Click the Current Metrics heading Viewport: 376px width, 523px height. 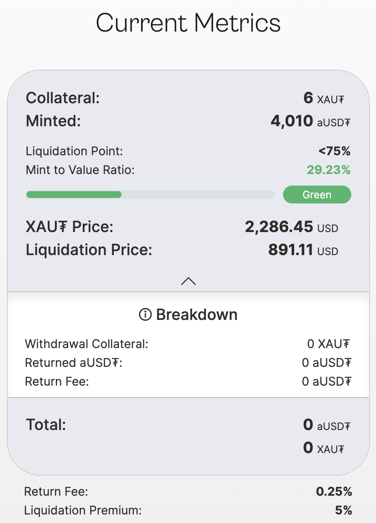click(188, 23)
